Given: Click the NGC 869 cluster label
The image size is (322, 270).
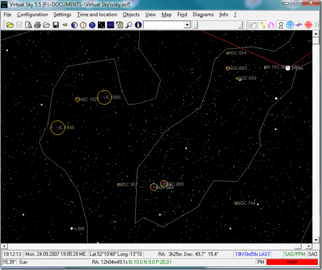Looking at the screenshot, I should (x=175, y=184).
